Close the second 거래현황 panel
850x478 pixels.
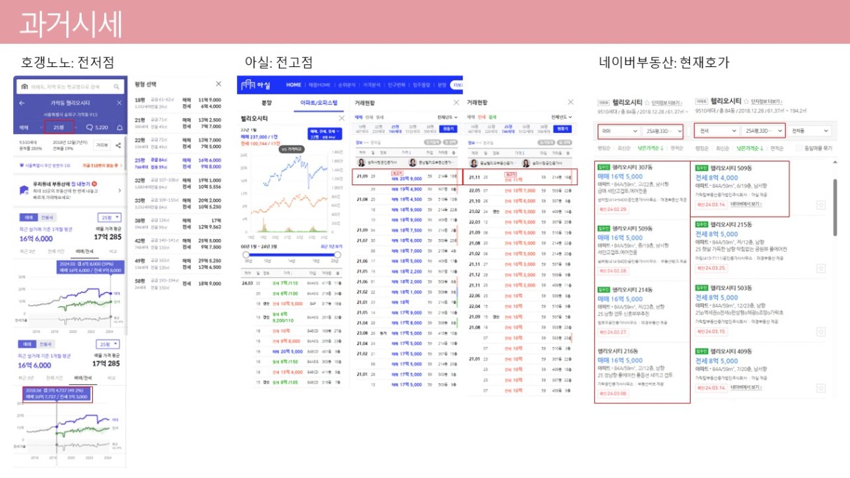click(570, 103)
